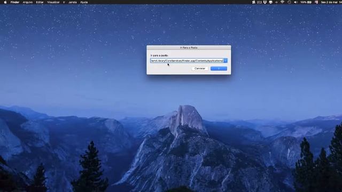
Task: Open the Finder menu
Action: (15, 2)
